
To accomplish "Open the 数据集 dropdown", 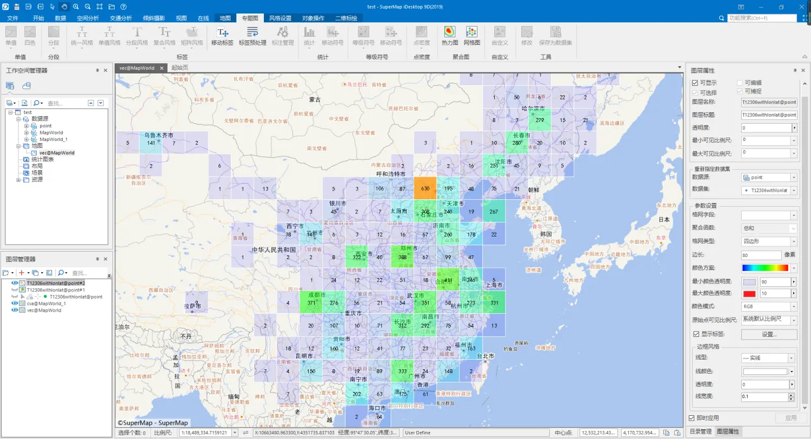I will coord(794,191).
